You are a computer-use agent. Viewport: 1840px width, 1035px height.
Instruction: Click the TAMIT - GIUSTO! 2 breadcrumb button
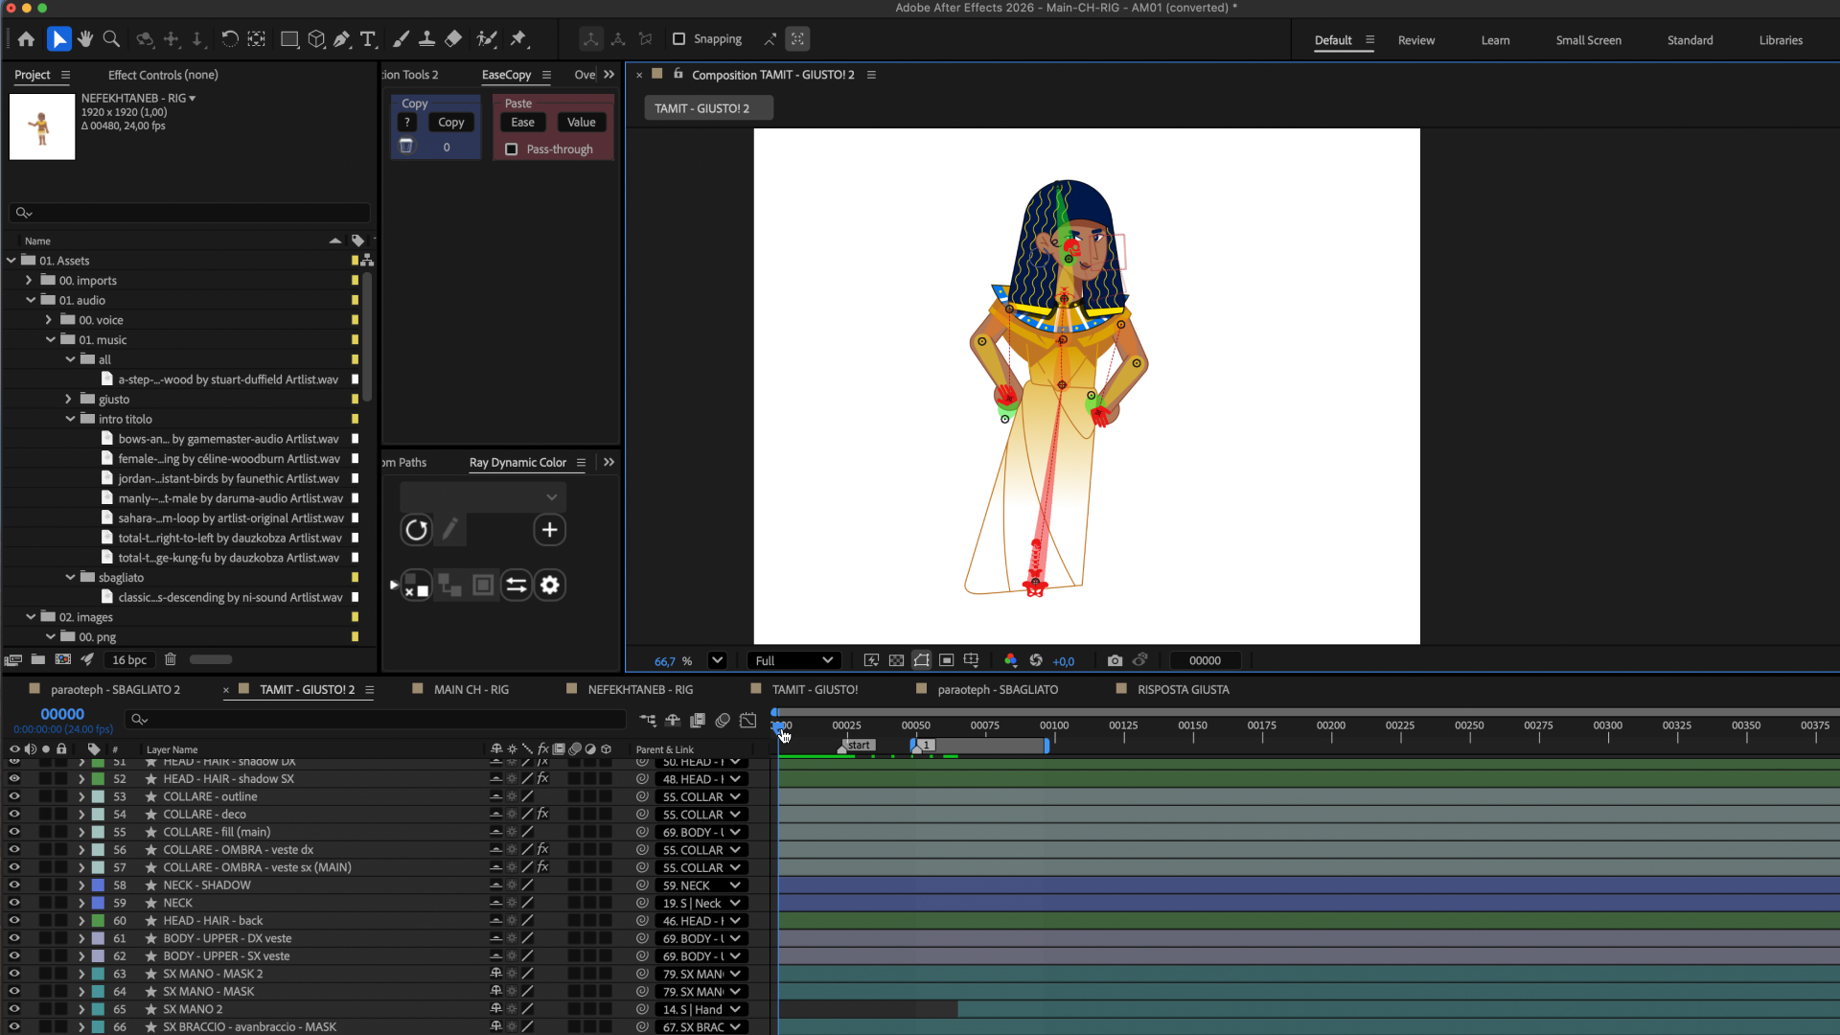pos(707,108)
